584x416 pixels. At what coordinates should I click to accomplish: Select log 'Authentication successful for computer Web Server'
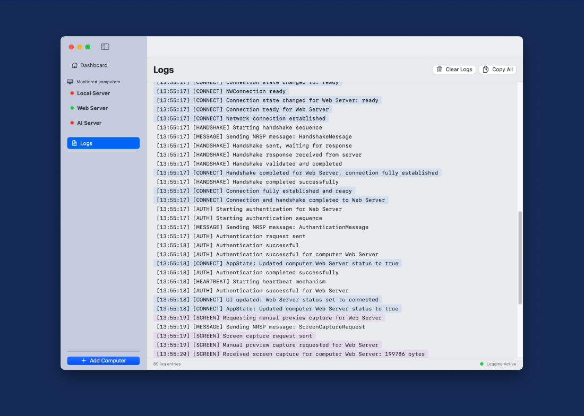[x=268, y=255]
